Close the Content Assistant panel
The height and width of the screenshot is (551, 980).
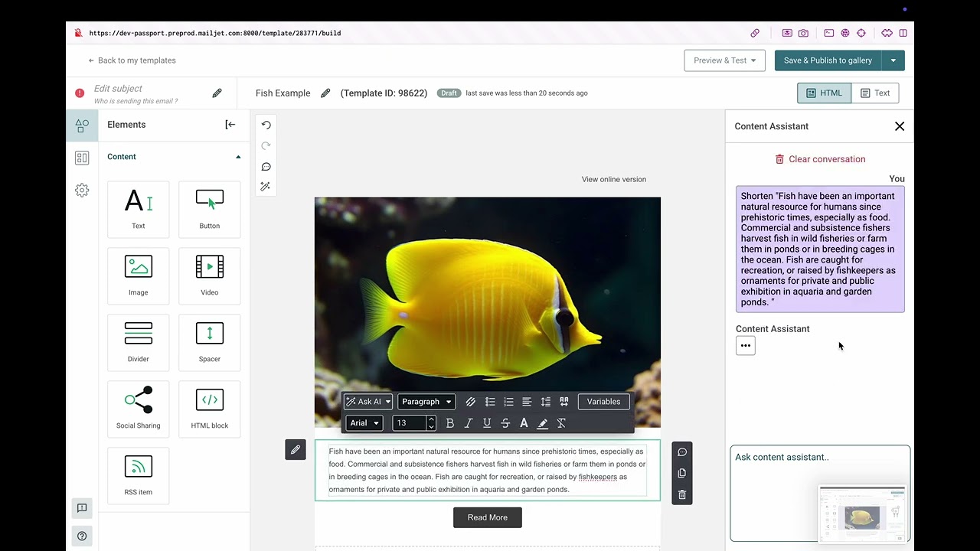point(900,126)
